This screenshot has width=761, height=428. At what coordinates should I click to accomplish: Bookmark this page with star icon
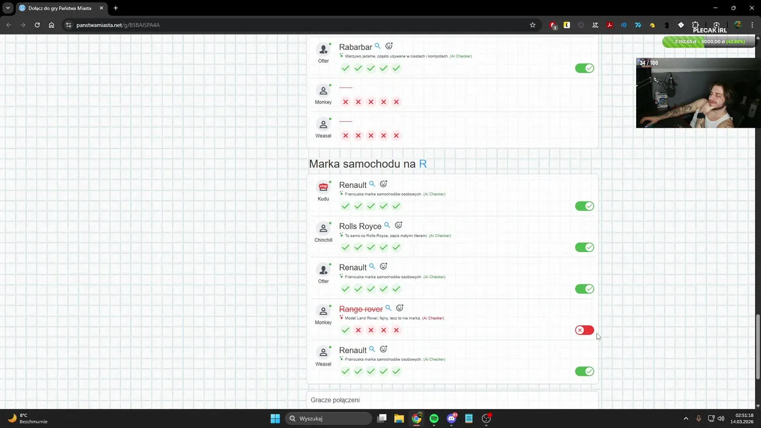click(x=533, y=25)
